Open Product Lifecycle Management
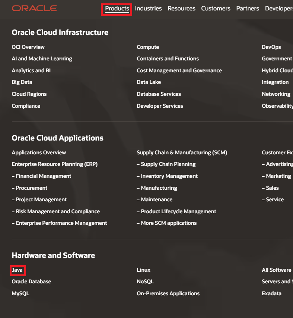 coord(176,211)
